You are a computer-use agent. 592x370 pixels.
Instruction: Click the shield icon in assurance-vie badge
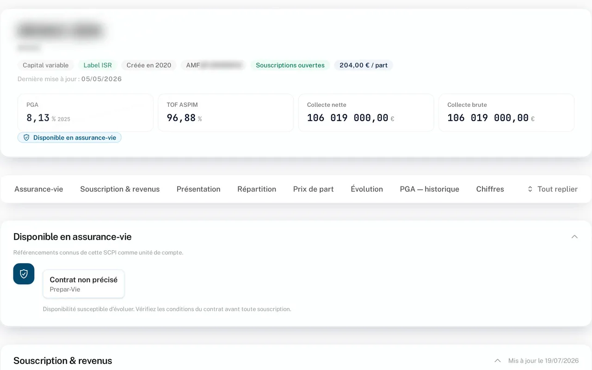tap(26, 138)
